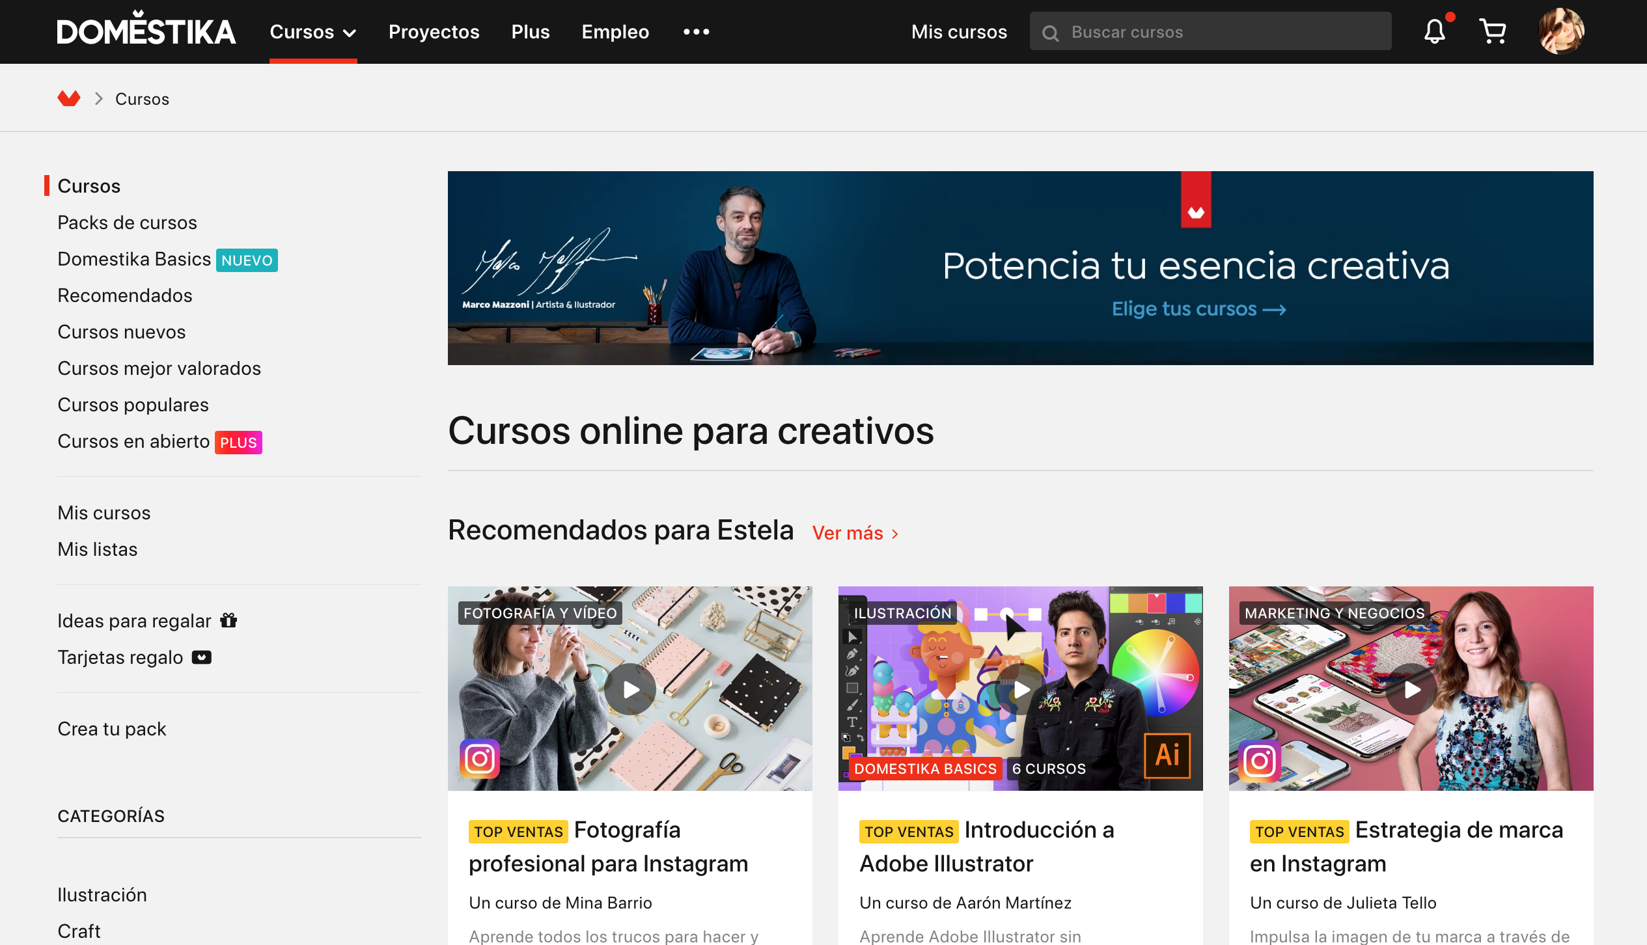The height and width of the screenshot is (945, 1647).
Task: Open Fotografía profesional para Instagram course title
Action: 608,847
